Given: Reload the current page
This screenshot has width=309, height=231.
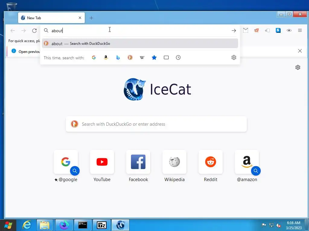Looking at the screenshot, I should 34,30.
